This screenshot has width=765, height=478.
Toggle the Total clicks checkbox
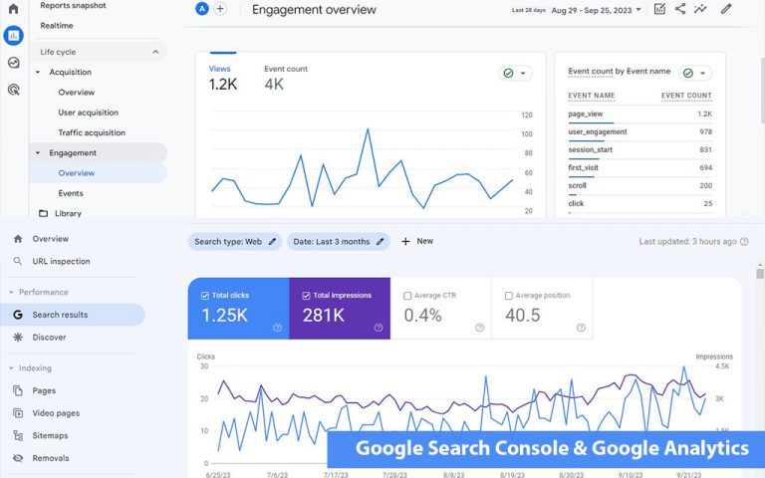(205, 296)
